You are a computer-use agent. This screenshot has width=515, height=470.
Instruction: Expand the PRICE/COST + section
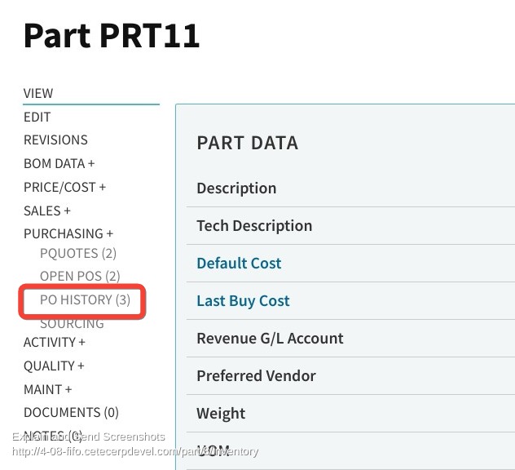coord(64,187)
